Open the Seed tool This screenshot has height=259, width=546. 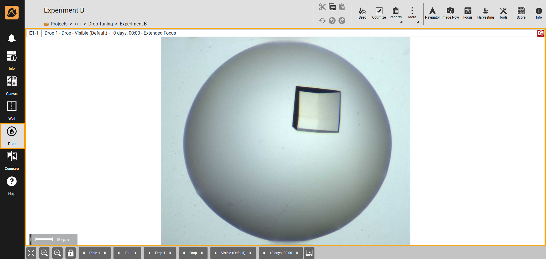[362, 13]
